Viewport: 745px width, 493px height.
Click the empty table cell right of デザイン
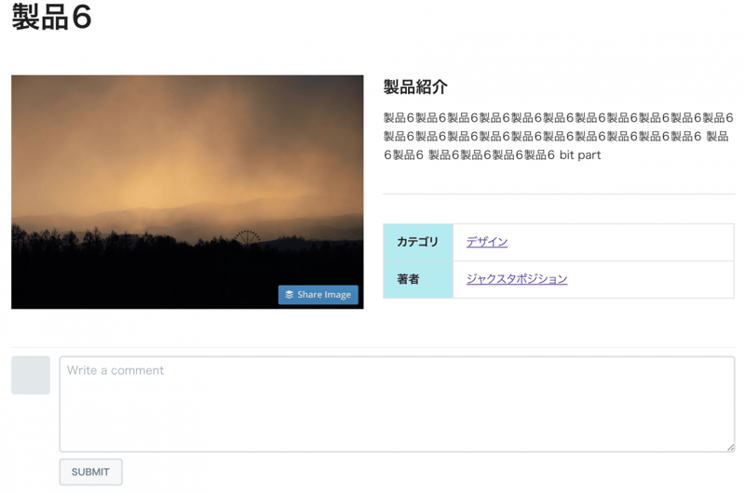(633, 242)
